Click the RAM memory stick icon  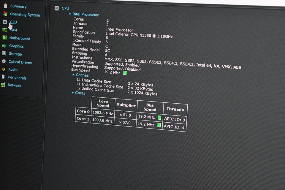pos(5,30)
